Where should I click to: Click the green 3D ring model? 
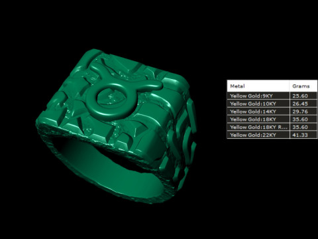(x=116, y=126)
